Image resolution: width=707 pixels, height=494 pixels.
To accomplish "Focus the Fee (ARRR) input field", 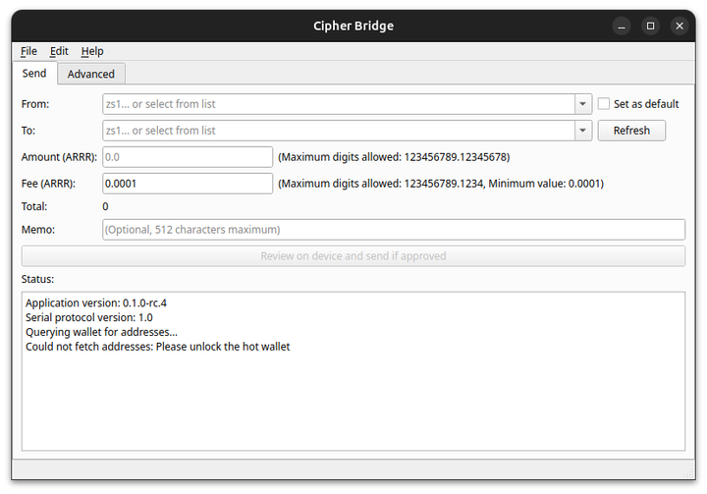I will [187, 184].
